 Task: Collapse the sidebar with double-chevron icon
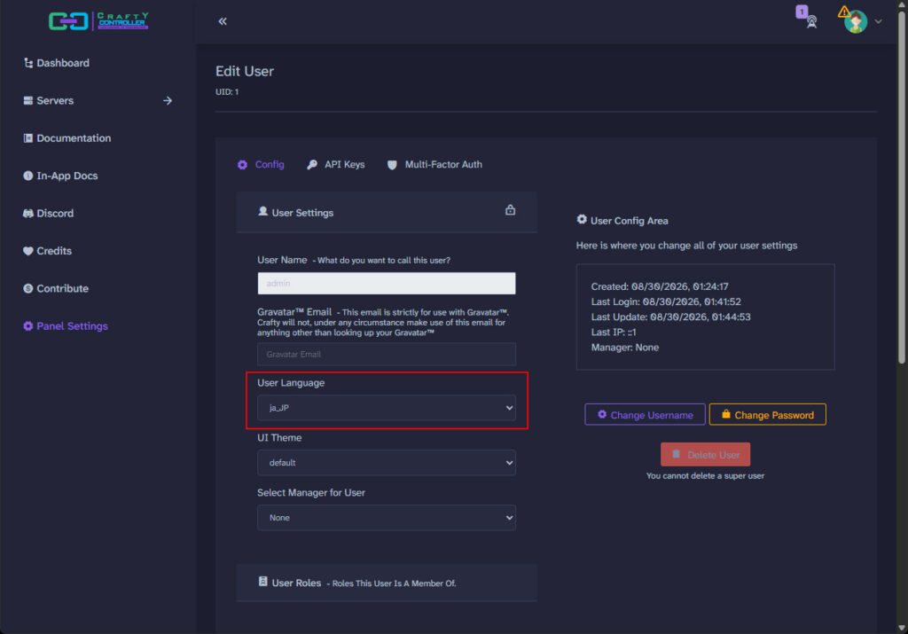223,21
